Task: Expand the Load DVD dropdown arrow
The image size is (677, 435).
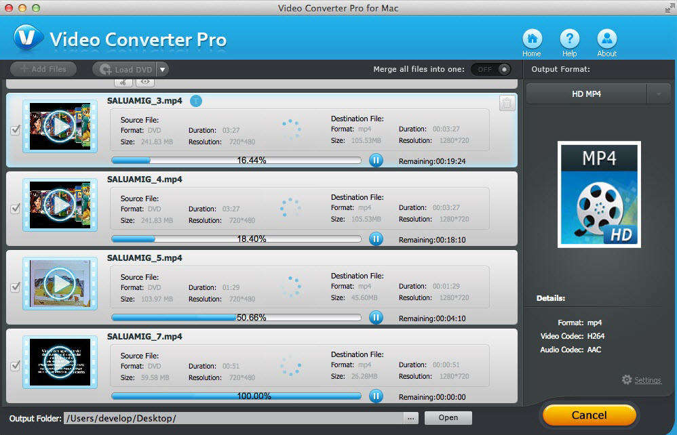Action: click(x=162, y=69)
